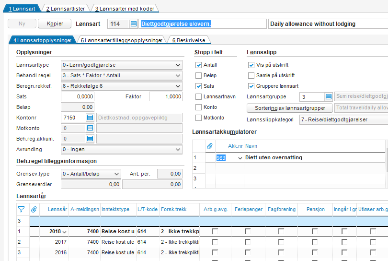Click filter funnel icon in Lønnsartår grid
The width and height of the screenshot is (388, 261).
(x=21, y=209)
